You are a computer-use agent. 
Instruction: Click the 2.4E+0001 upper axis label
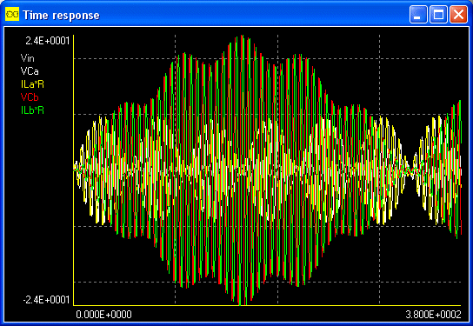point(48,41)
